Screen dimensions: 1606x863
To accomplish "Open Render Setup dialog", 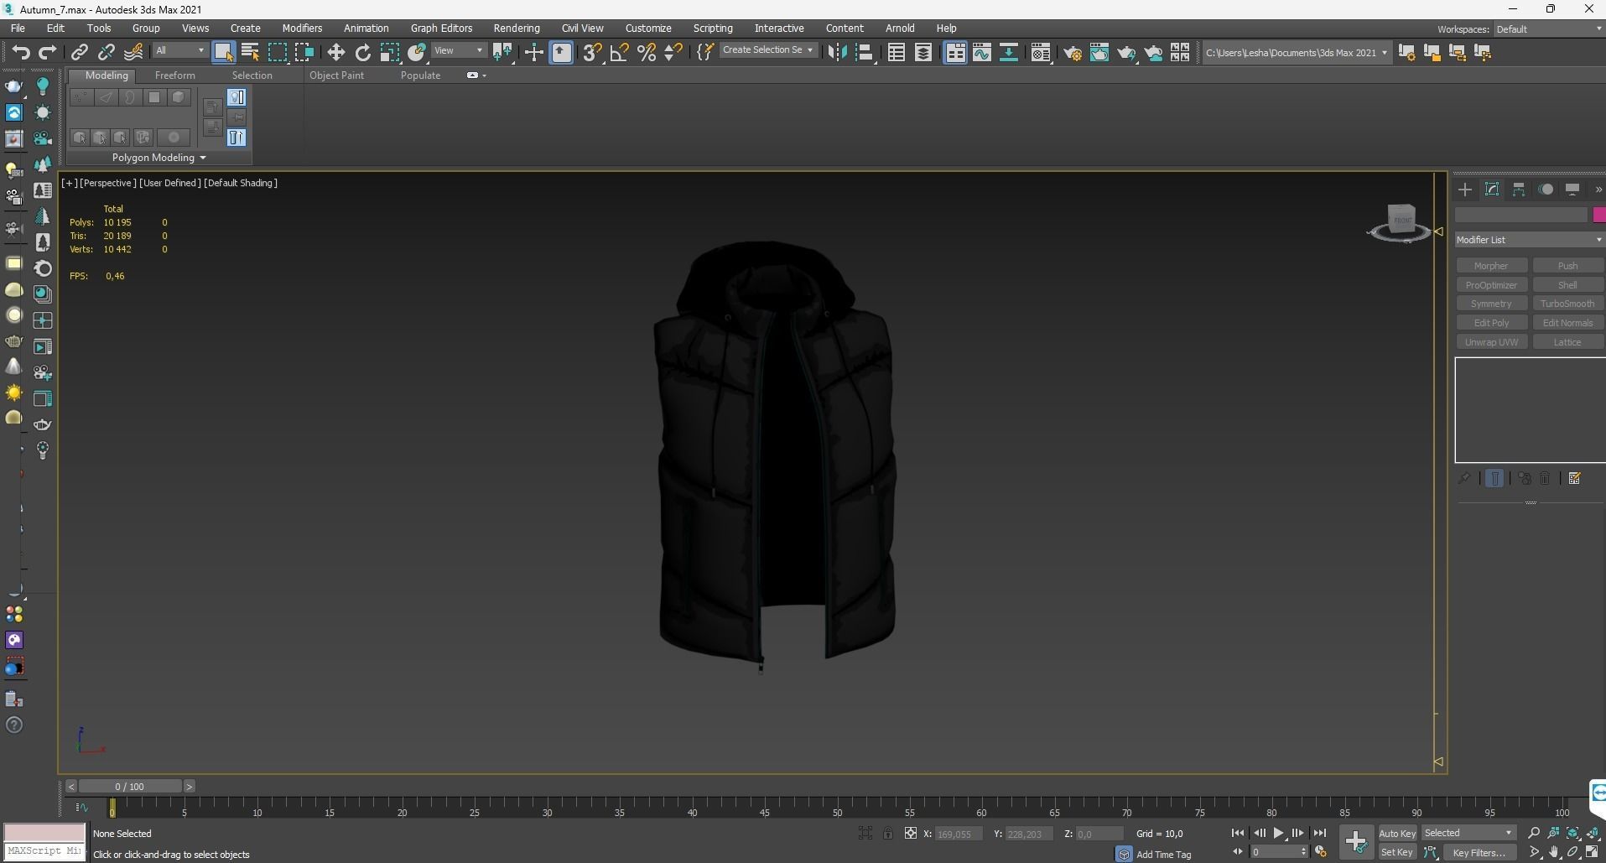I will point(1073,52).
